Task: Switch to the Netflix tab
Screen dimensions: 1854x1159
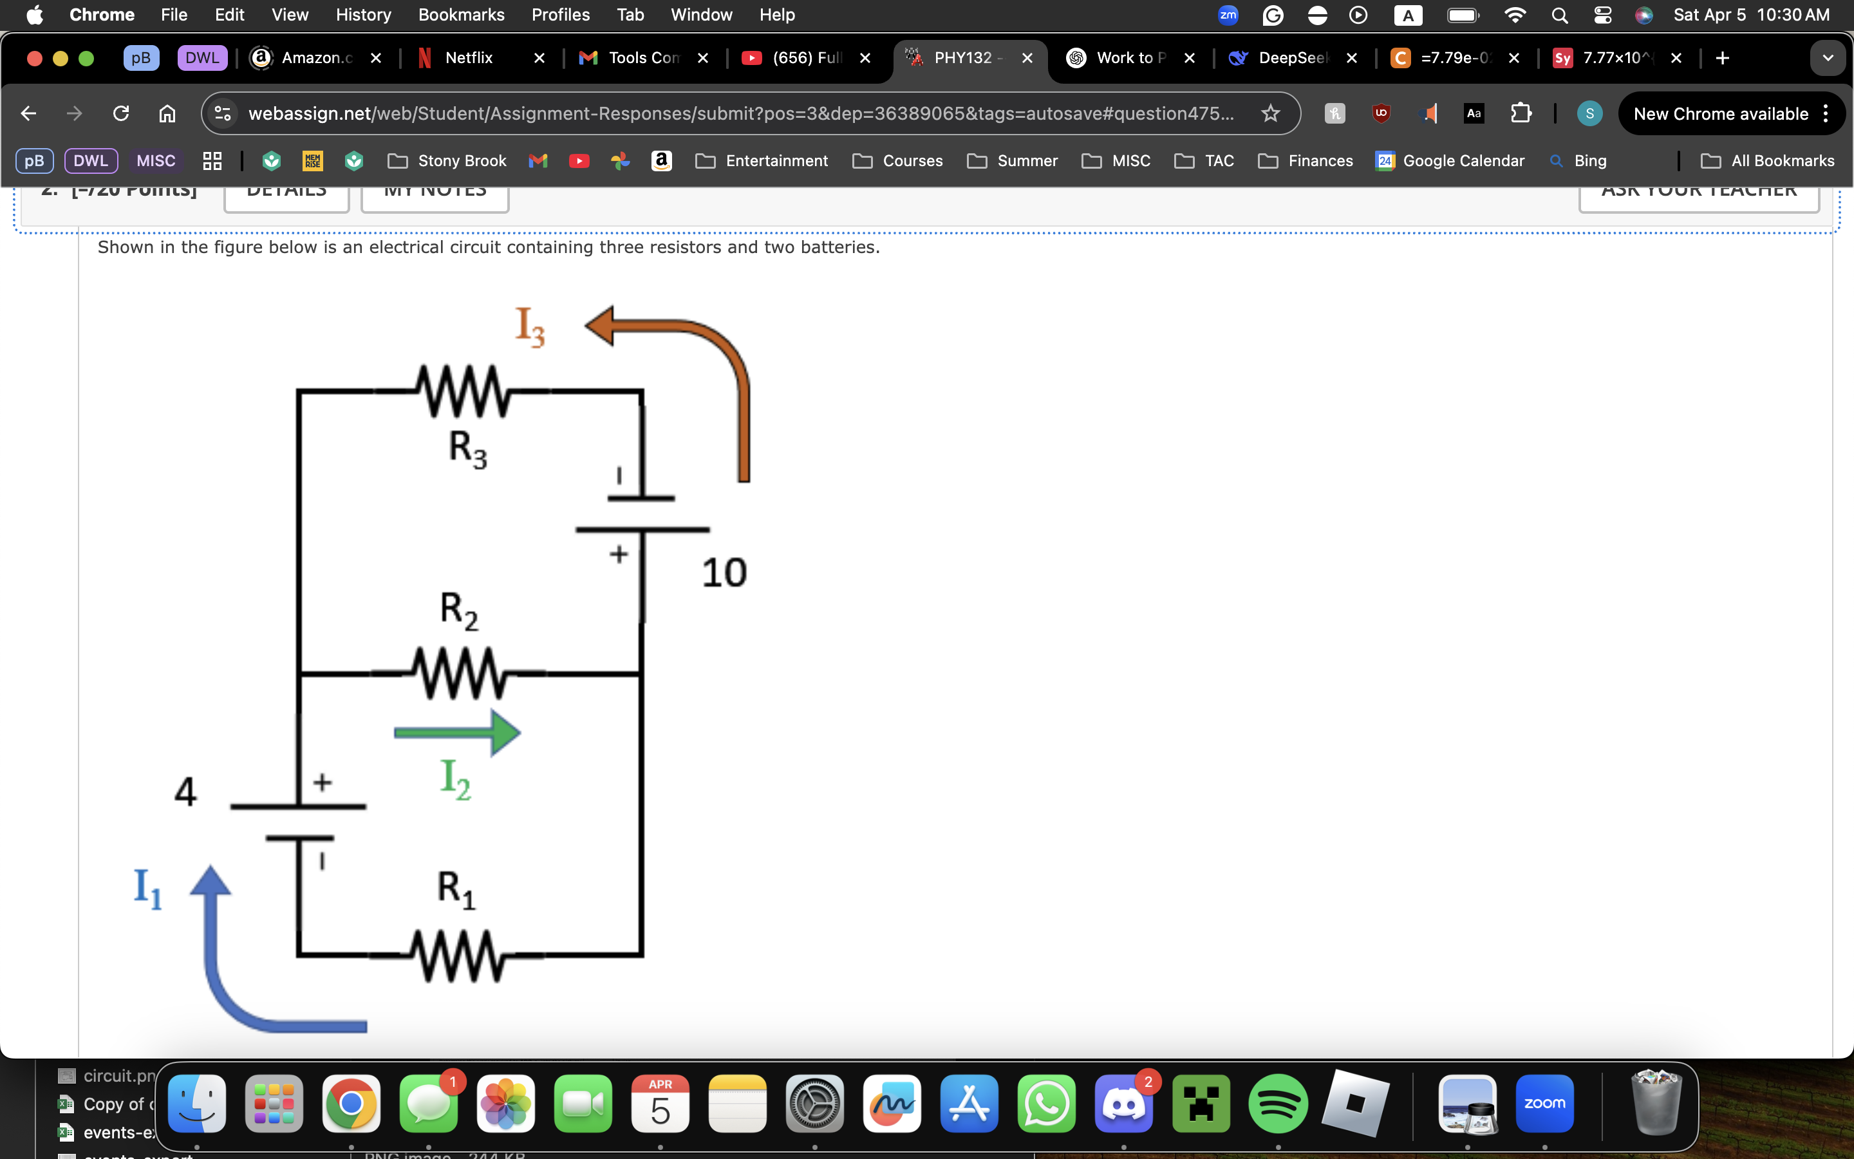Action: click(467, 57)
